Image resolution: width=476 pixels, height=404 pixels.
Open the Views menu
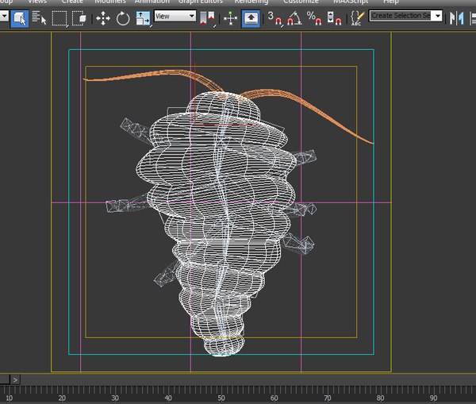(37, 2)
